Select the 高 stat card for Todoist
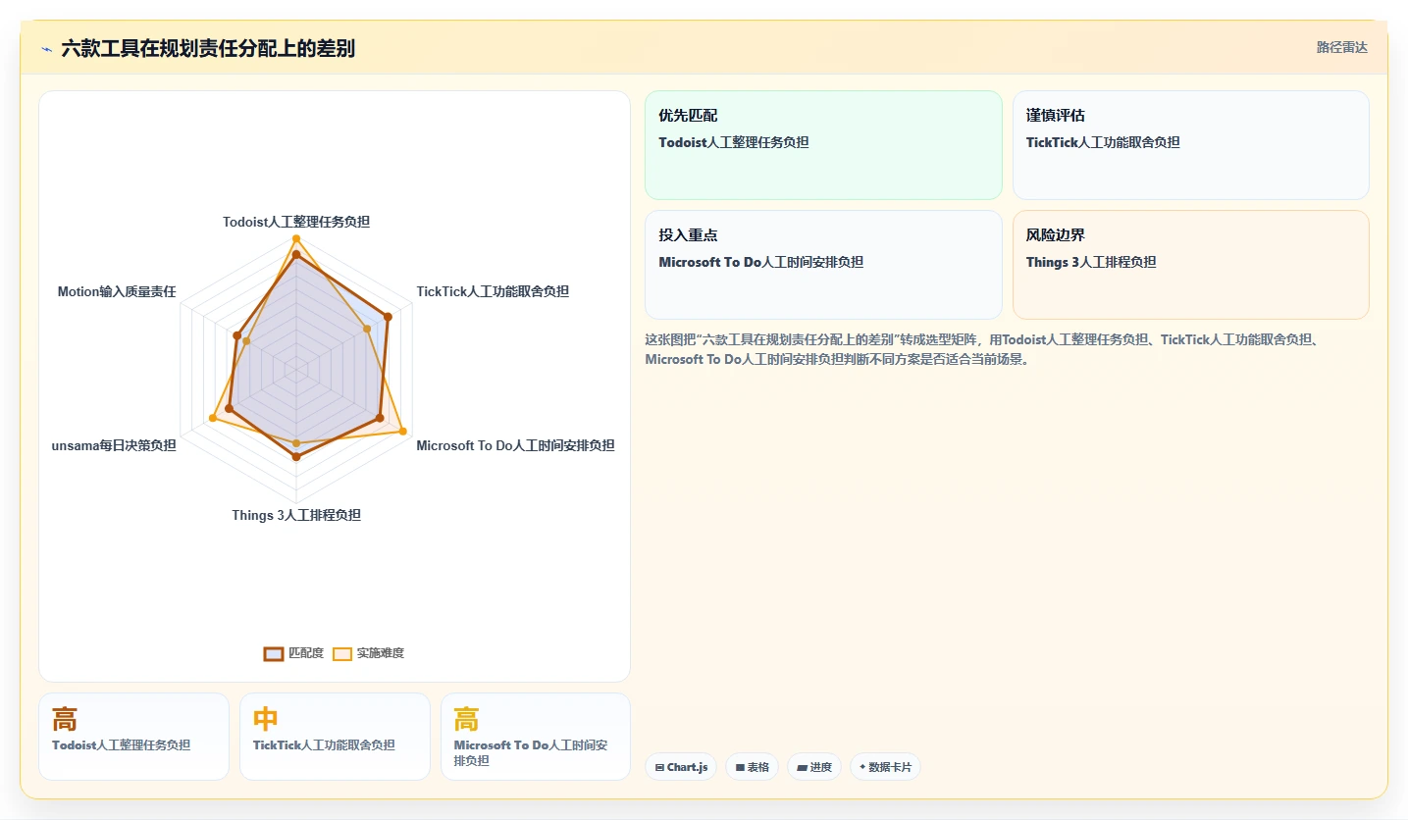This screenshot has width=1408, height=820. 133,737
